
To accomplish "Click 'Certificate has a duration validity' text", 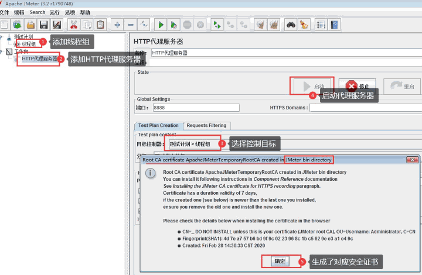I will pyautogui.click(x=210, y=193).
